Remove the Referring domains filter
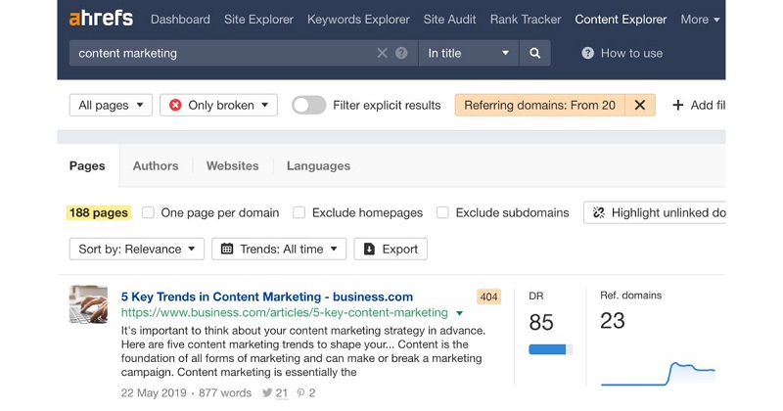This screenshot has width=783, height=411. (x=640, y=106)
